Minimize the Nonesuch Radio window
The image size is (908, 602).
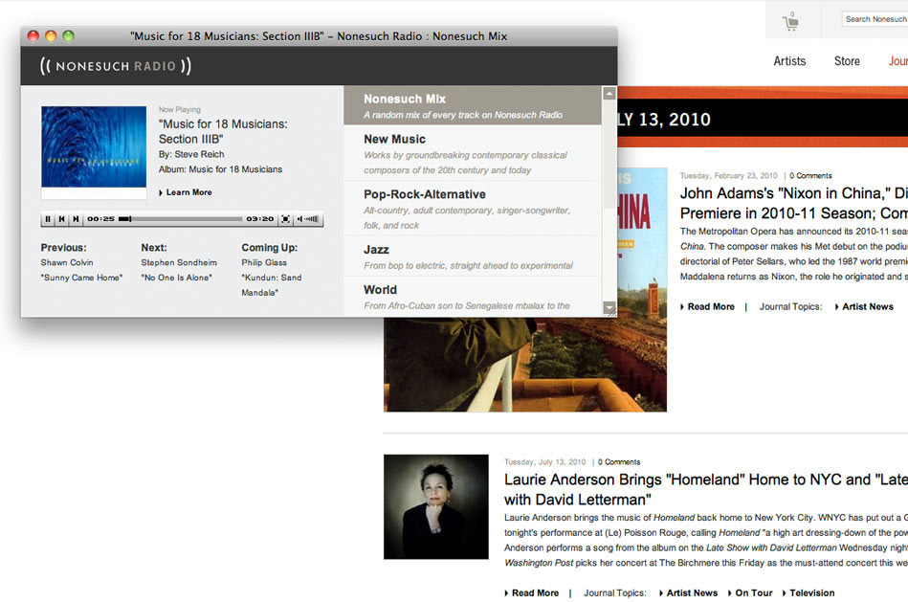(51, 36)
